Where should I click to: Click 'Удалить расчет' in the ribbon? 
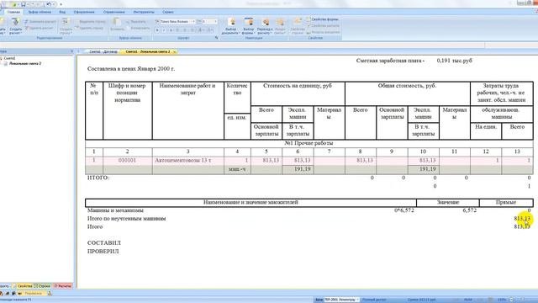(39, 28)
